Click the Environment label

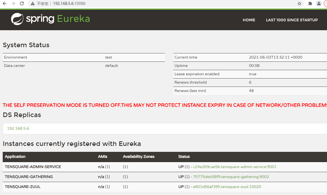(16, 57)
